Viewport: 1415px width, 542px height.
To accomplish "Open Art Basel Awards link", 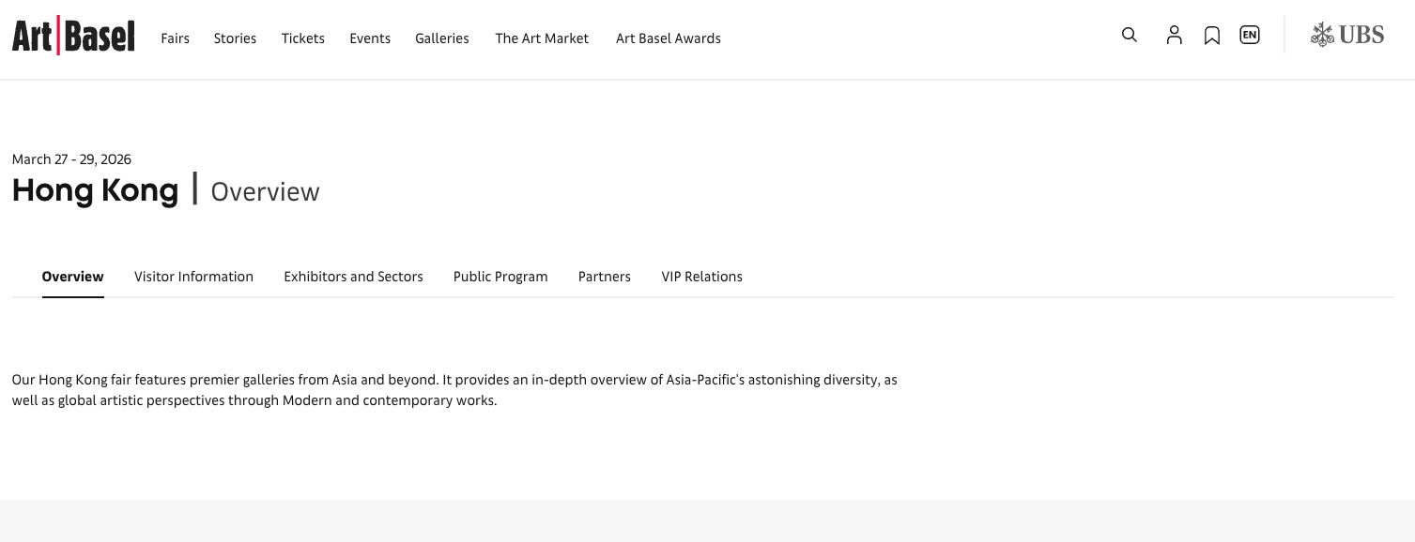I will [x=669, y=38].
